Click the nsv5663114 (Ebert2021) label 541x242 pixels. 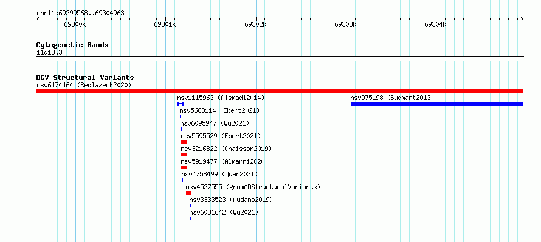[219, 110]
